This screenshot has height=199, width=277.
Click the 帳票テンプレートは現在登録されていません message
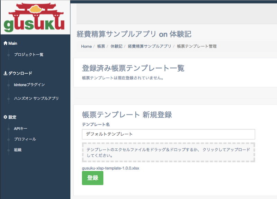pyautogui.click(x=123, y=78)
